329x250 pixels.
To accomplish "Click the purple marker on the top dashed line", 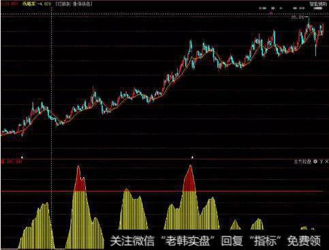I will 271,13.
